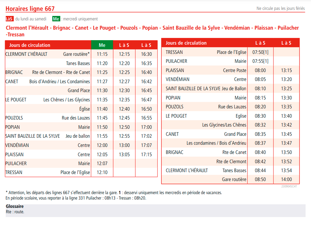Screen dimensions: 311x233
Task: Click the 11:40 time cell
Action: tap(102, 109)
